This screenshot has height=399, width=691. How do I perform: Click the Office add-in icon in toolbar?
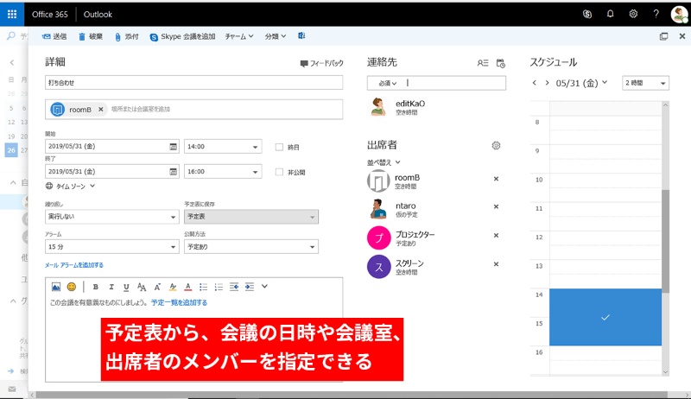[x=301, y=36]
